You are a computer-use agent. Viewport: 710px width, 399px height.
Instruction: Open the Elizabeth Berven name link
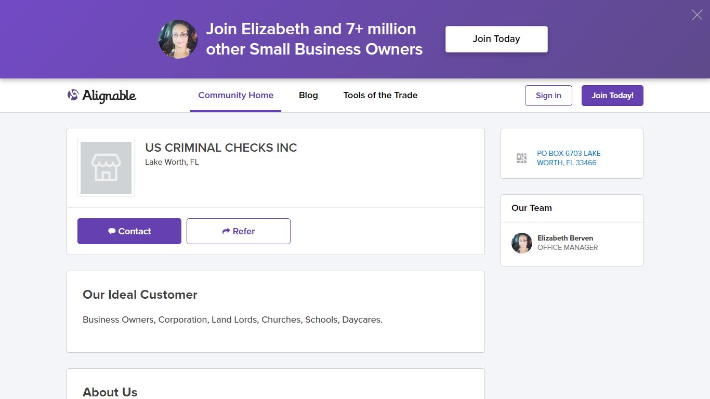click(x=566, y=238)
